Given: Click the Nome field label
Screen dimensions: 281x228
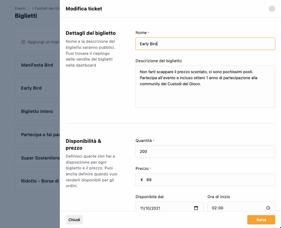Looking at the screenshot, I should click(x=141, y=33).
